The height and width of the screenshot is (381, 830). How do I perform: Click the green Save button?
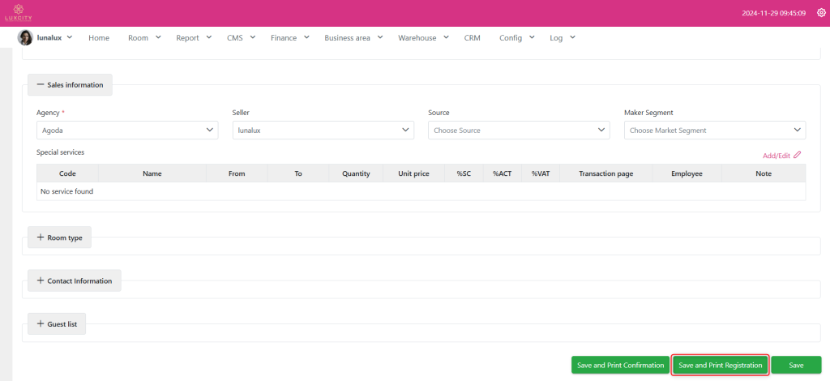(x=796, y=366)
